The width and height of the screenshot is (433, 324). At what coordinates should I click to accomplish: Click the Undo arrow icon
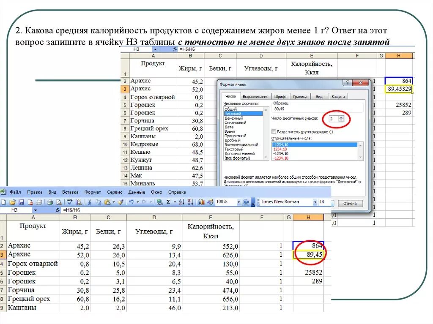(x=132, y=202)
